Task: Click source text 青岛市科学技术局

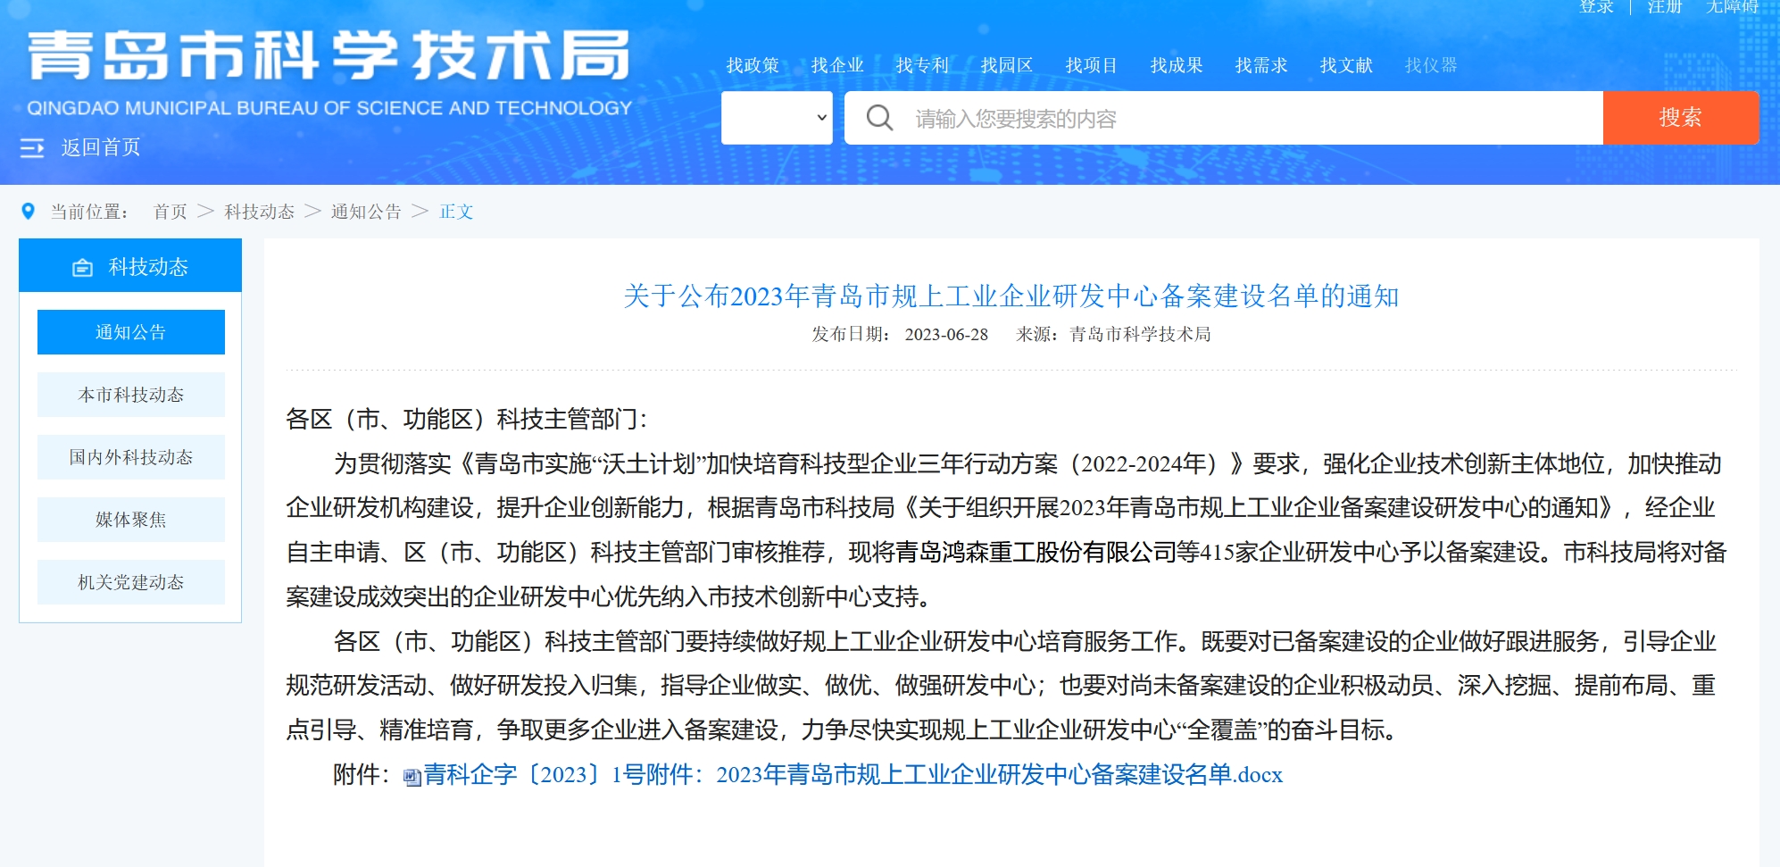Action: (1140, 335)
